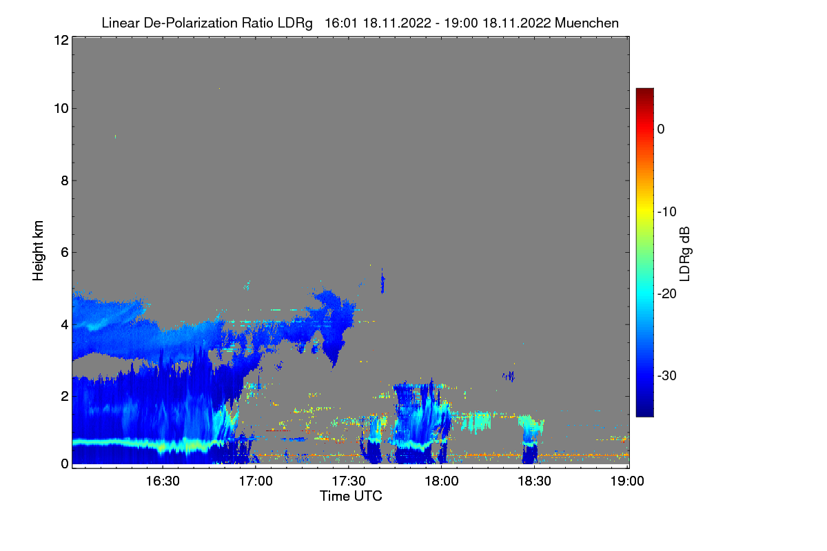Click the '10' height axis label
Screen dimensions: 827x551
pos(61,108)
